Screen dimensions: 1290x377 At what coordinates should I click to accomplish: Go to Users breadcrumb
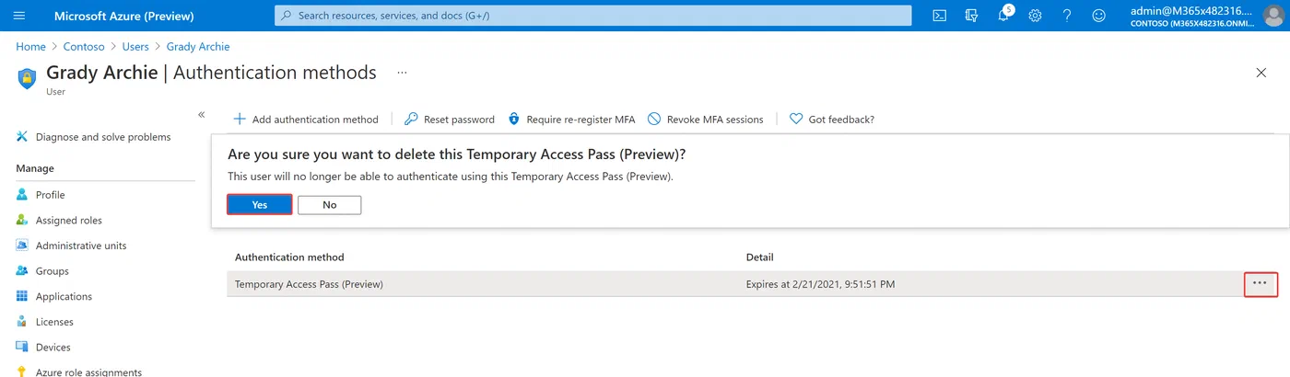(135, 46)
